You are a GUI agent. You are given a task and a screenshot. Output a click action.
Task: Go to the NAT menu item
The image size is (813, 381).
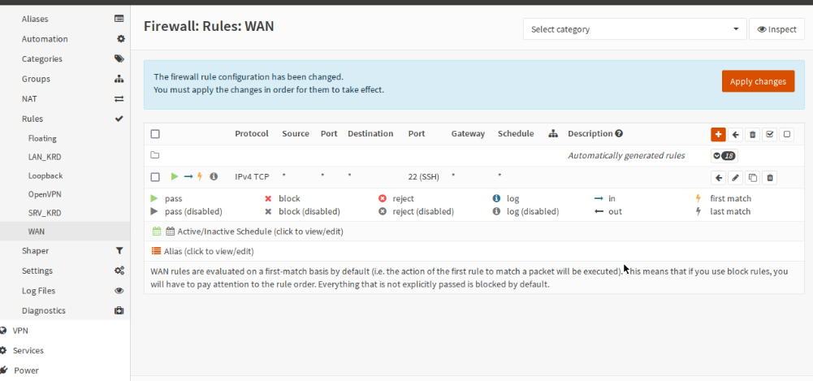coord(29,98)
